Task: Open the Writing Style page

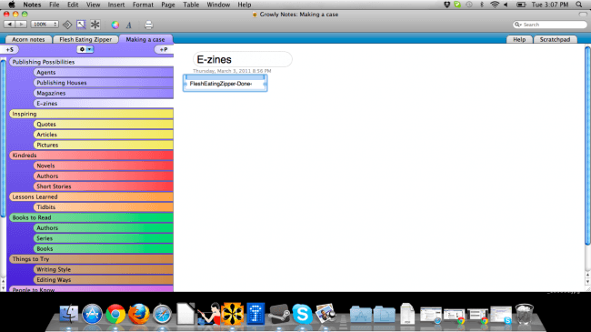Action: pyautogui.click(x=104, y=269)
